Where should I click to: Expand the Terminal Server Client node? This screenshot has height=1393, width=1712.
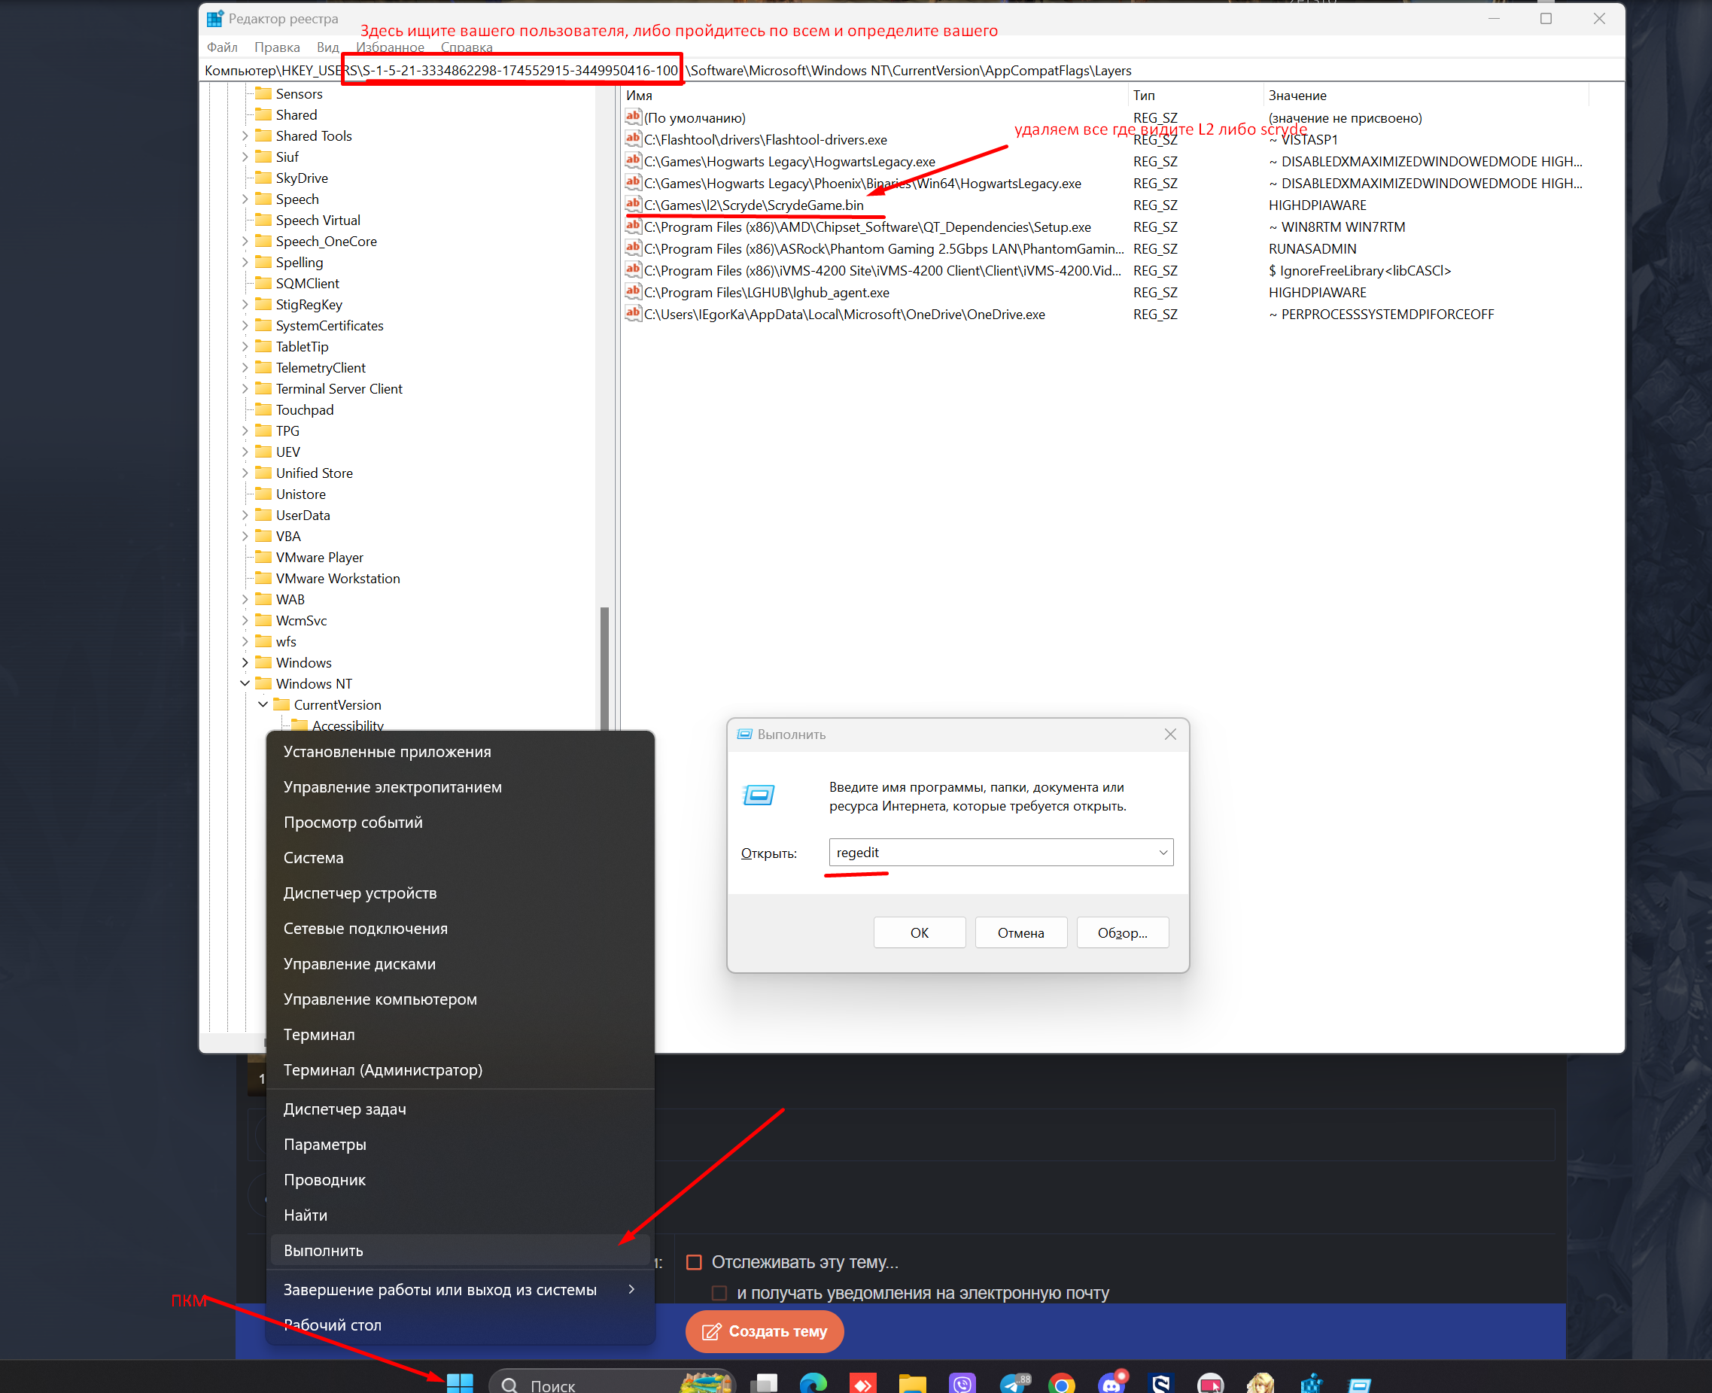coord(245,389)
